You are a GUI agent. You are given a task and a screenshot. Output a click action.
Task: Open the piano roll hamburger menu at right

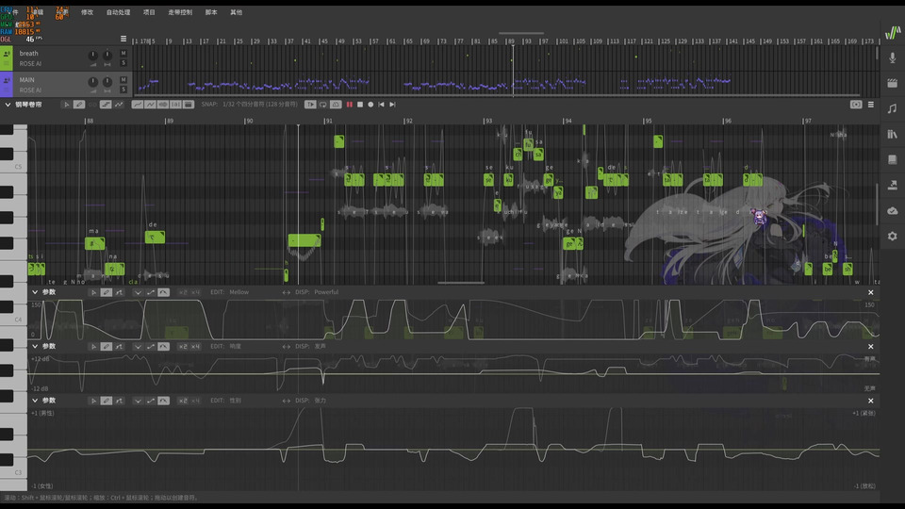(x=871, y=105)
